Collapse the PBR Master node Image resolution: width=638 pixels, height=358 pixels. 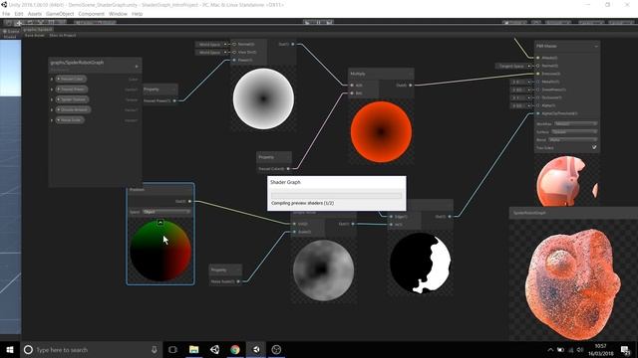tap(596, 47)
